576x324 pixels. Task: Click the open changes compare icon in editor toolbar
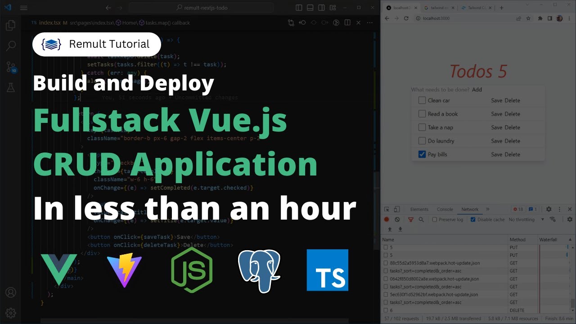[291, 22]
